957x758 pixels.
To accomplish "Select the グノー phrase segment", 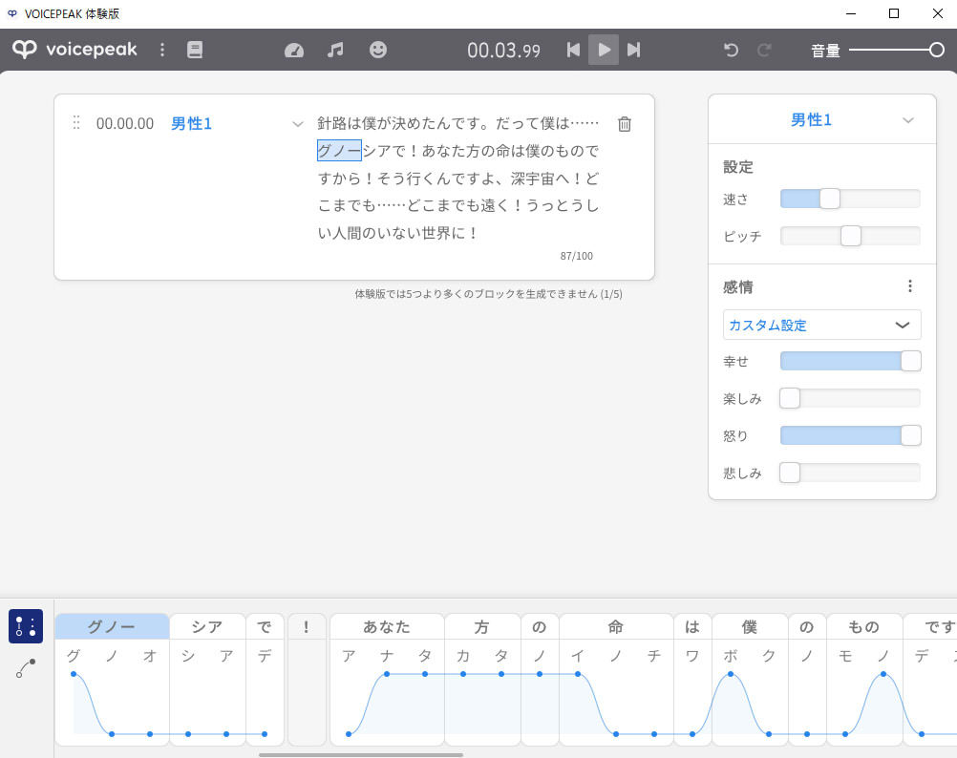I will point(112,627).
